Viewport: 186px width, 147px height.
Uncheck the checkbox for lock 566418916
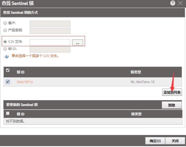(8, 82)
